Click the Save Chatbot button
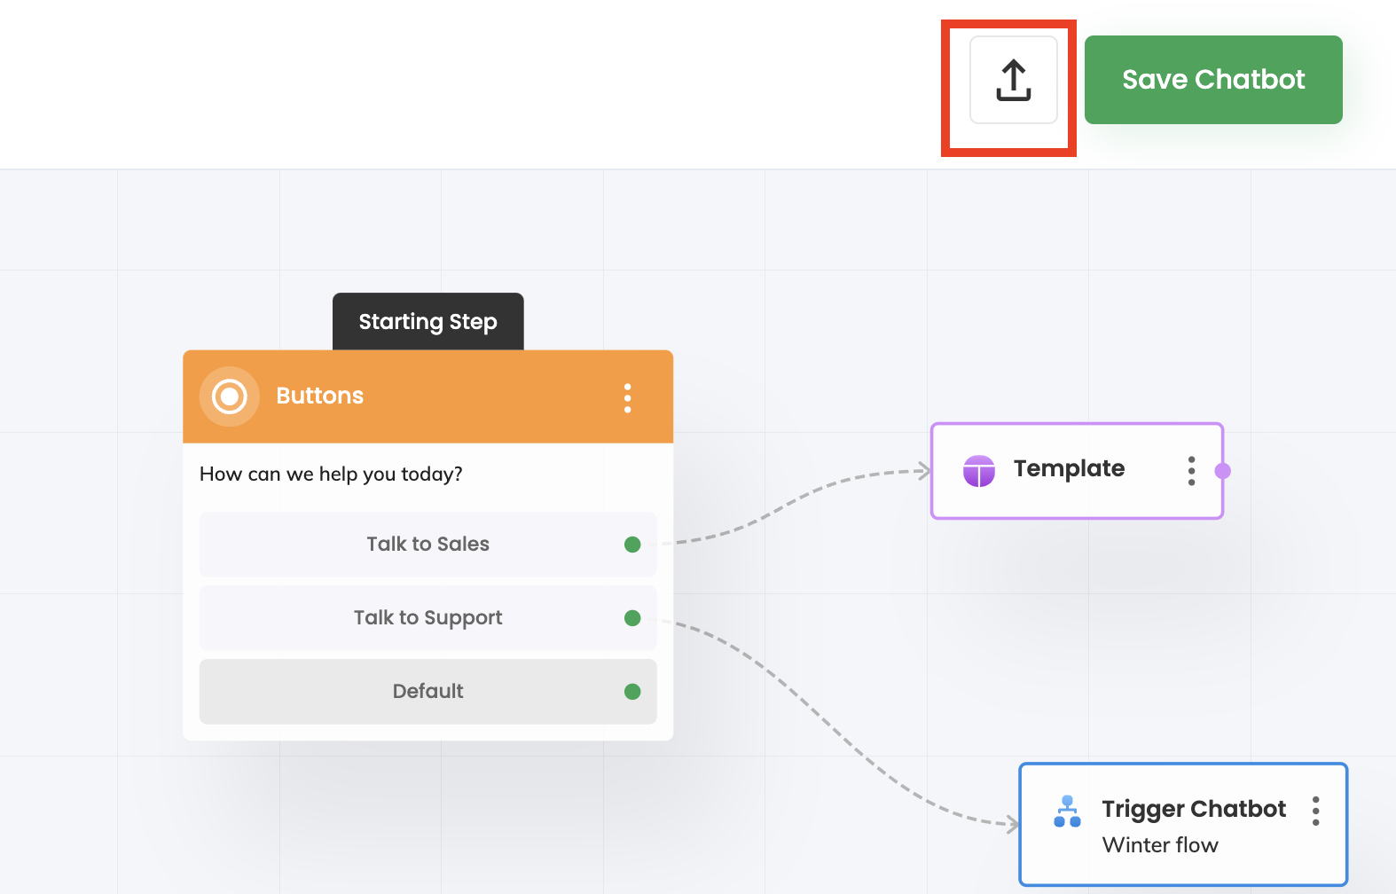Image resolution: width=1396 pixels, height=894 pixels. 1213,80
